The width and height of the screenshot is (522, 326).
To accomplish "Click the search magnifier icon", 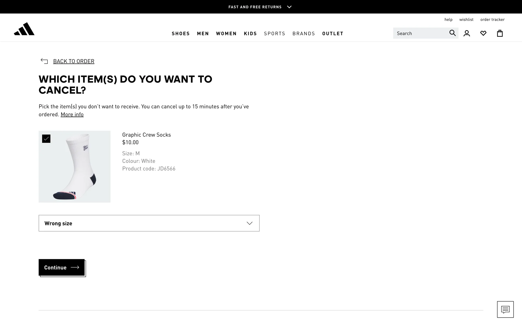I will tap(452, 33).
